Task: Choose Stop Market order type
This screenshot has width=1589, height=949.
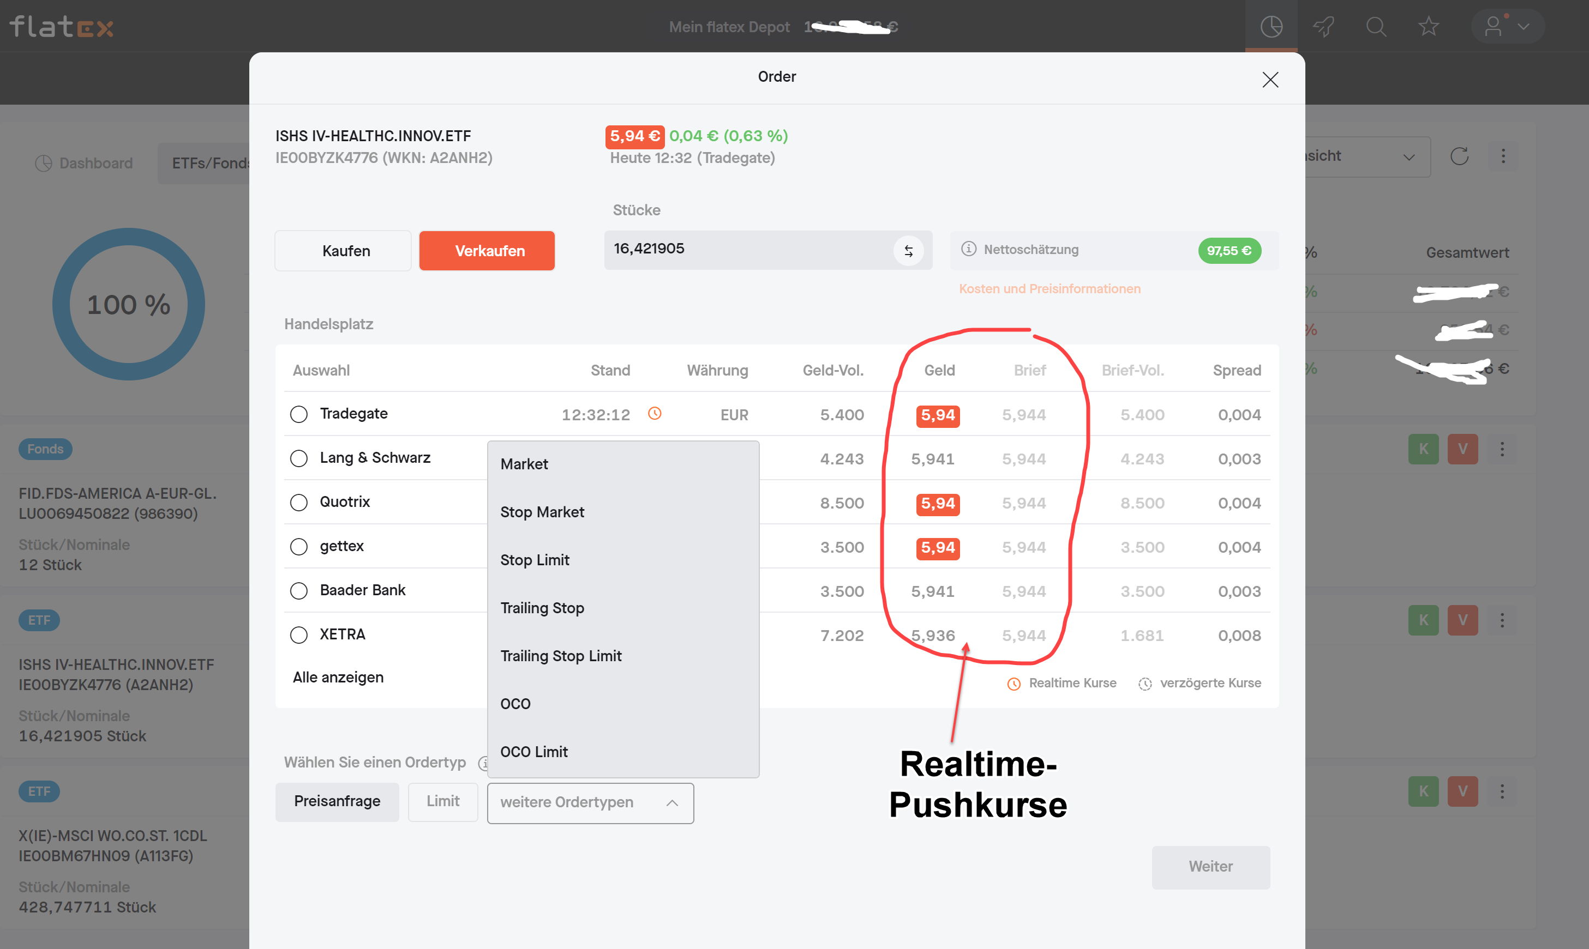Action: 623,512
